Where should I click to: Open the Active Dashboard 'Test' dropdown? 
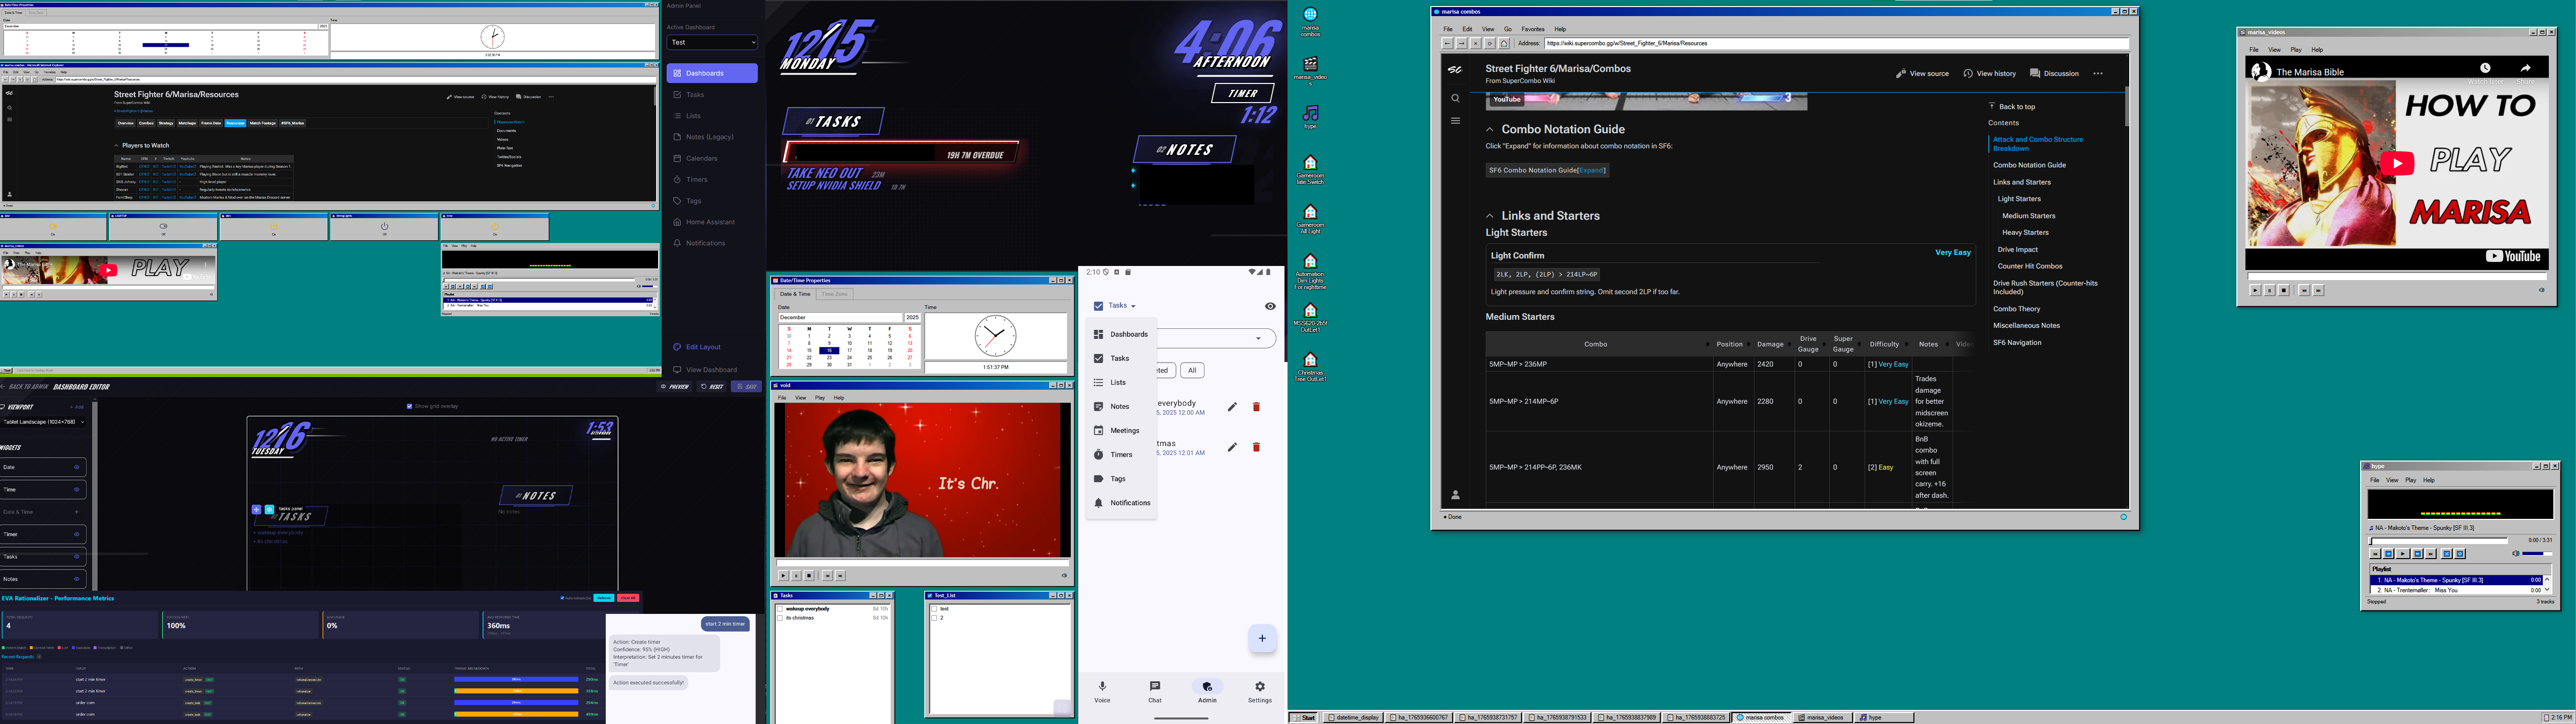pyautogui.click(x=712, y=43)
